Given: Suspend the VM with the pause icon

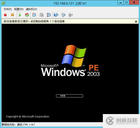Looking at the screenshot, I should [x=12, y=15].
